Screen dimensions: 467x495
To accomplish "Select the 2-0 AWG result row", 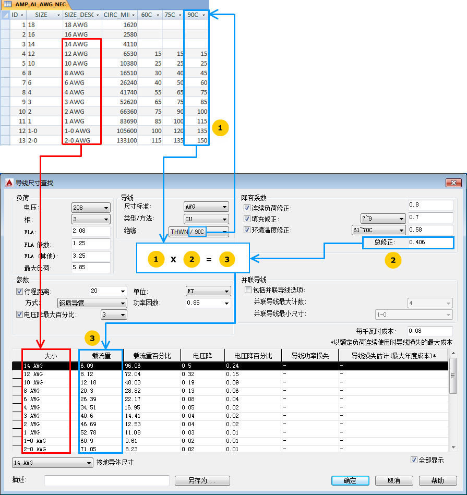I will click(x=230, y=449).
